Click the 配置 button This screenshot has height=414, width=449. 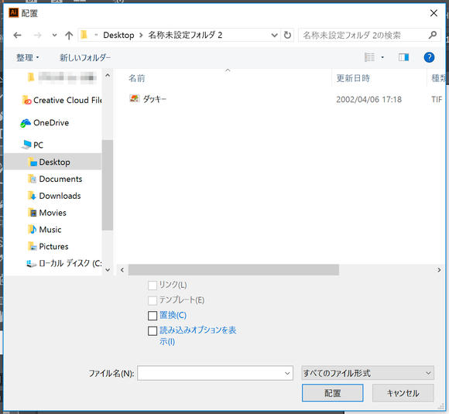tap(332, 393)
